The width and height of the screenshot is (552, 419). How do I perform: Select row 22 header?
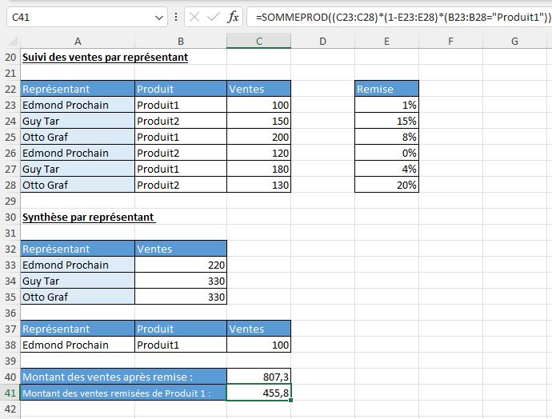tap(10, 89)
